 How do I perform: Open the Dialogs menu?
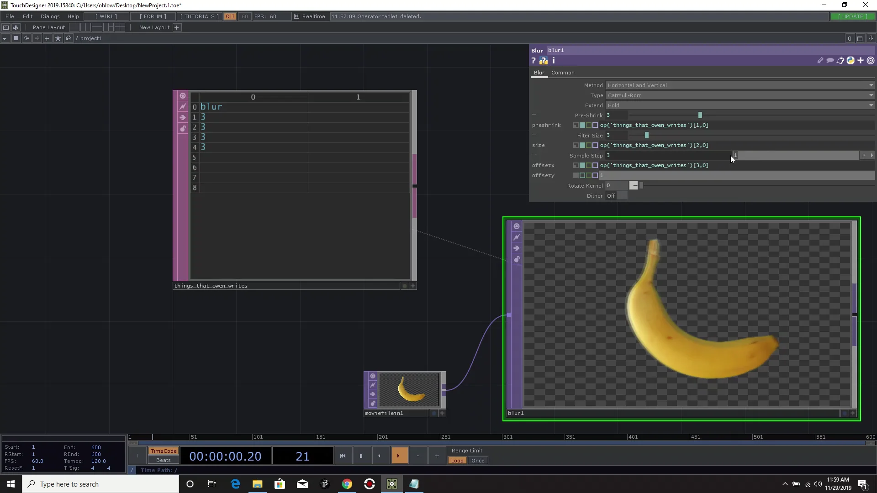pos(50,16)
